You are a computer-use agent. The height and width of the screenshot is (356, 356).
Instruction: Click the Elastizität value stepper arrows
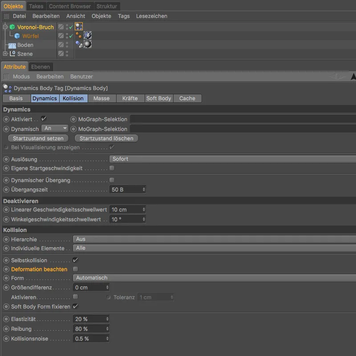point(107,319)
